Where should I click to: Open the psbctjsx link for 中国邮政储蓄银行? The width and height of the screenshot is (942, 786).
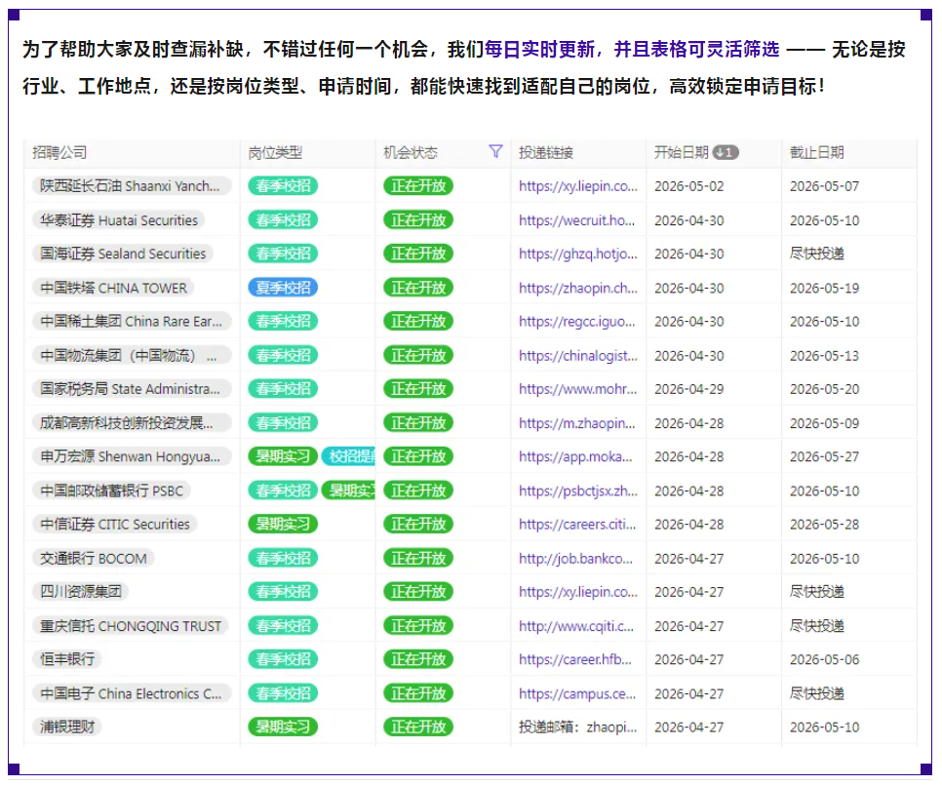578,491
